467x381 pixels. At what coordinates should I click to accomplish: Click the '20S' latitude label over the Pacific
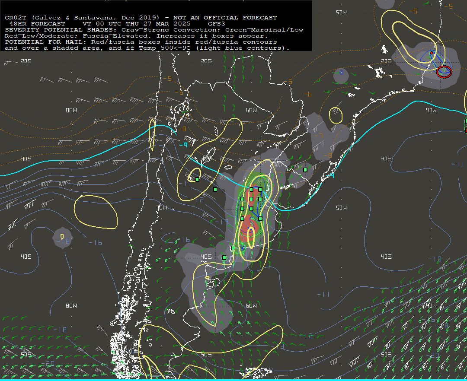point(26,61)
